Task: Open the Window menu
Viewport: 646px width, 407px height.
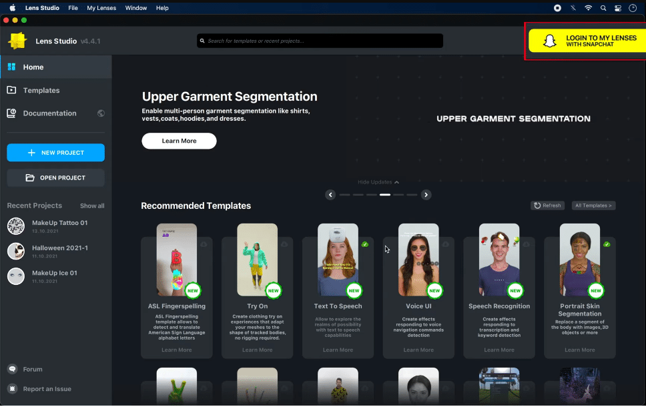Action: click(136, 8)
